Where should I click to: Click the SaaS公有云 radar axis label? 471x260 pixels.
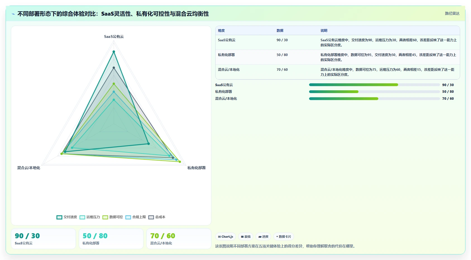point(114,37)
